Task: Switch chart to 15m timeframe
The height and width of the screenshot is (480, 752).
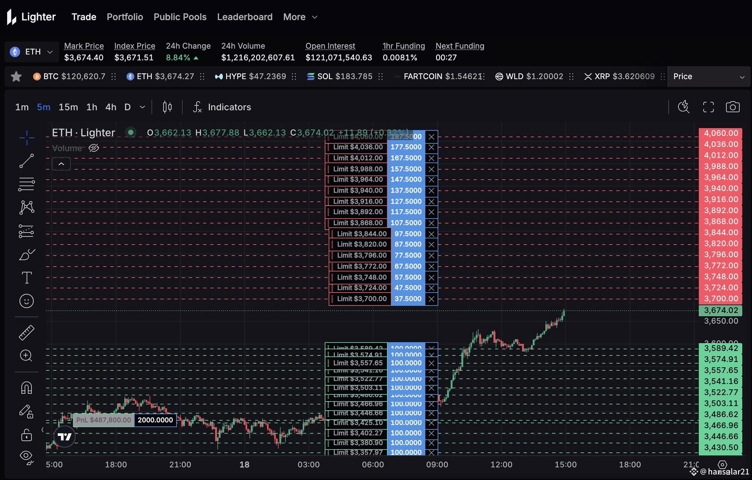Action: coord(68,107)
